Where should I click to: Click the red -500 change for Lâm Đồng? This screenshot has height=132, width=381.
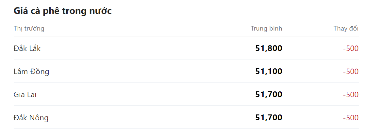pos(351,72)
